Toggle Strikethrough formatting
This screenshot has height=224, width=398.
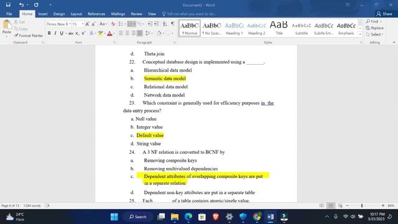point(71,33)
